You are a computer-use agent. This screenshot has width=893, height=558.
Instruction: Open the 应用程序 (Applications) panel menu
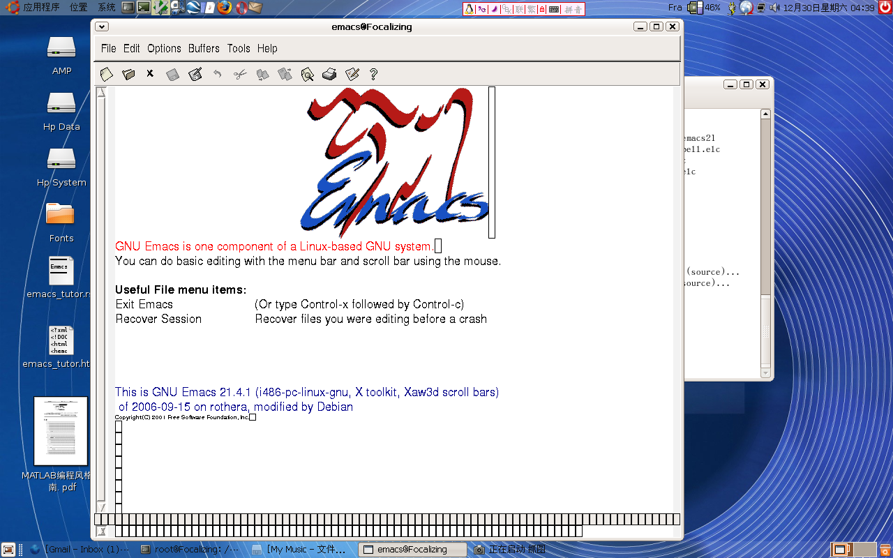coord(41,8)
